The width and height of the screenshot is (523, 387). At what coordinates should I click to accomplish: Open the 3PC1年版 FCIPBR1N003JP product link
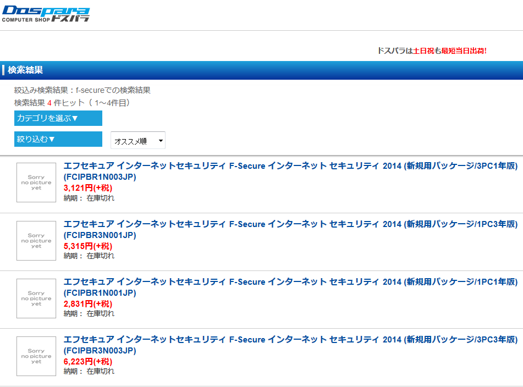pos(290,171)
